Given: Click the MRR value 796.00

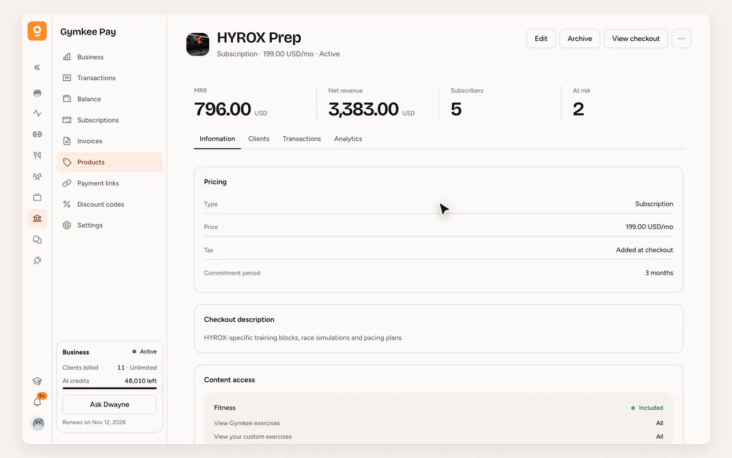Looking at the screenshot, I should 222,109.
